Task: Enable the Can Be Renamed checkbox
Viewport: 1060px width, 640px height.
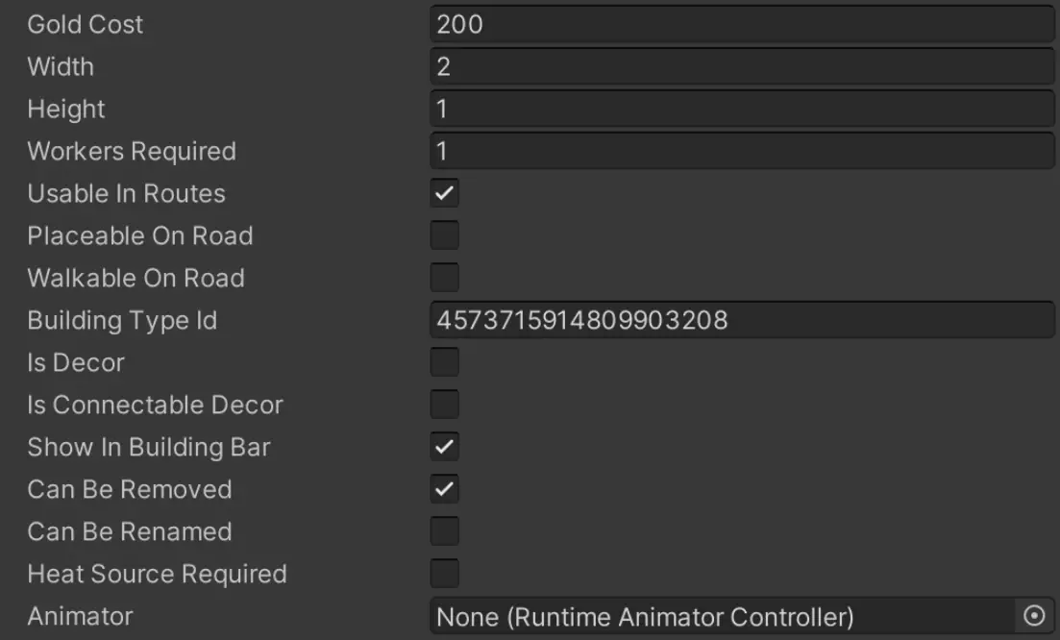Action: point(444,531)
